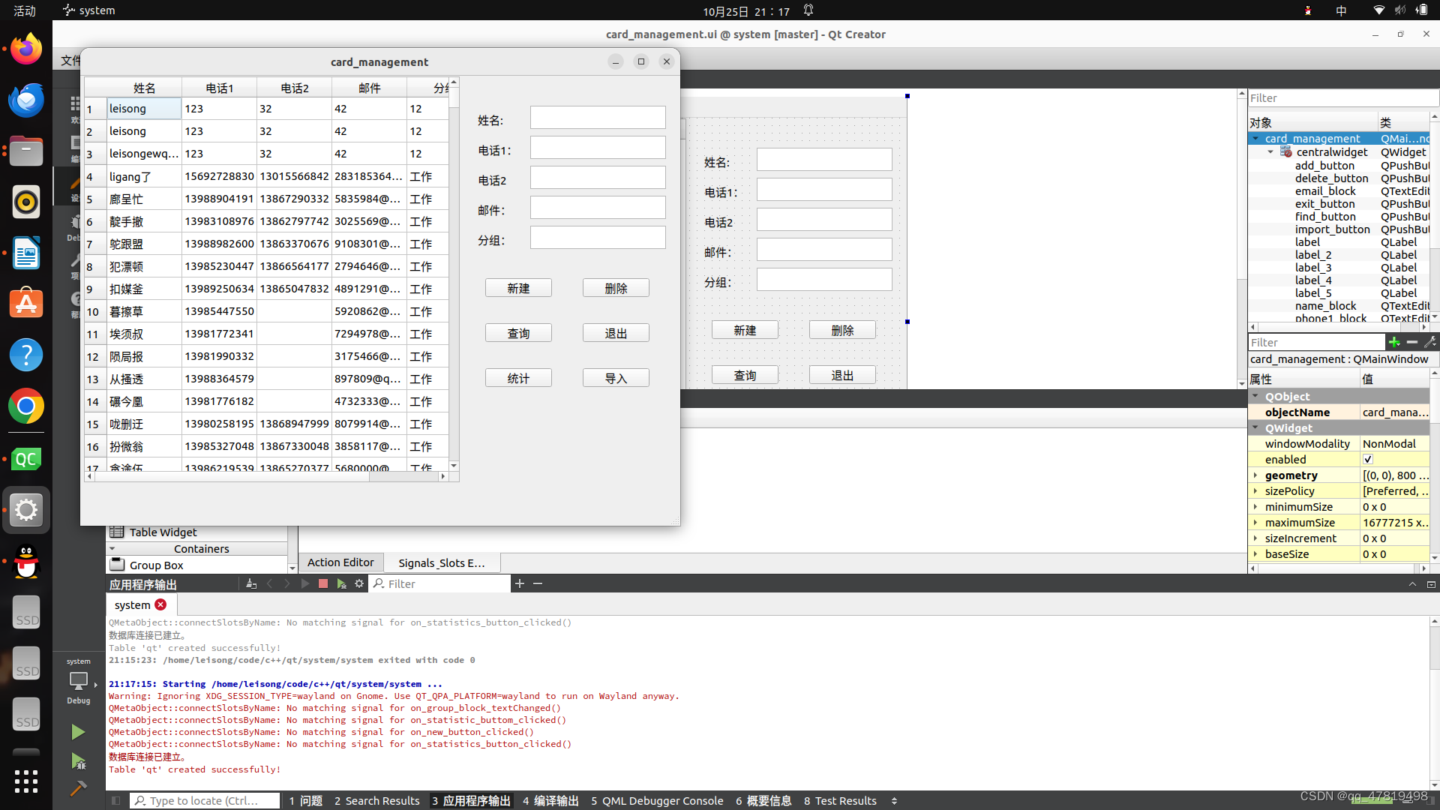Click 统计 button in running window
Viewport: 1440px width, 810px height.
pyautogui.click(x=518, y=378)
